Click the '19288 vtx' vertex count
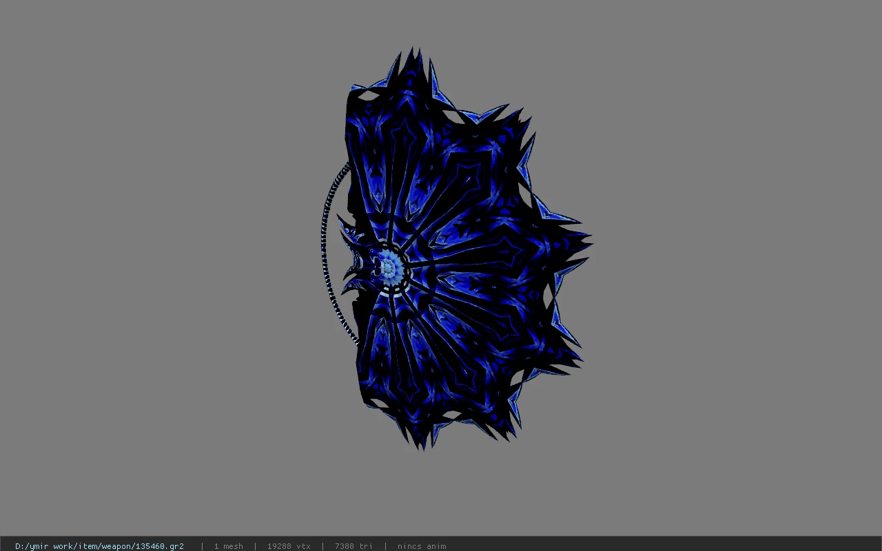This screenshot has width=882, height=551. (289, 546)
